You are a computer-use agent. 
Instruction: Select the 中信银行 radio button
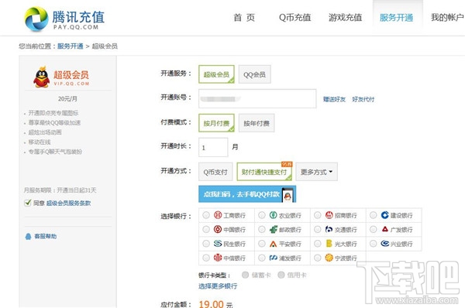[206, 258]
